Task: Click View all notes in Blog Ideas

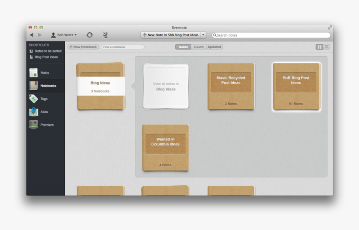Action: (x=166, y=87)
